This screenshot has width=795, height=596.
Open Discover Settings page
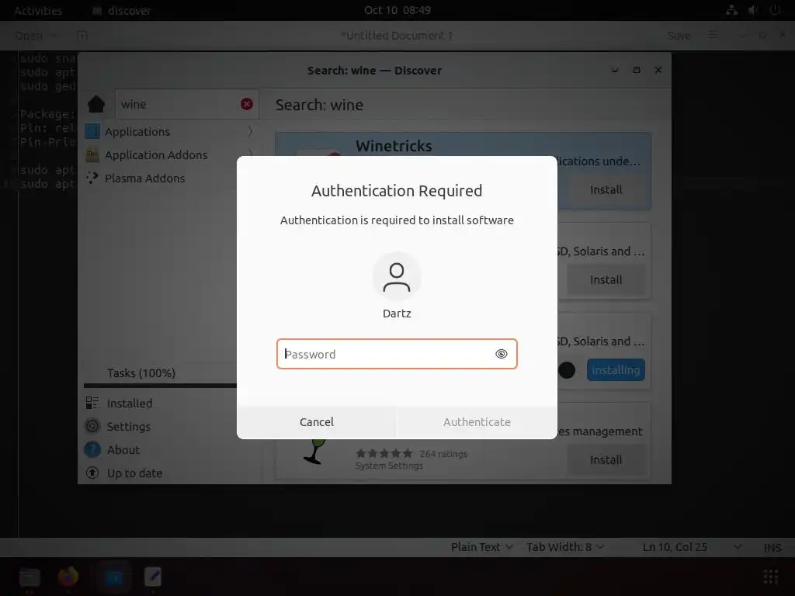(x=129, y=426)
